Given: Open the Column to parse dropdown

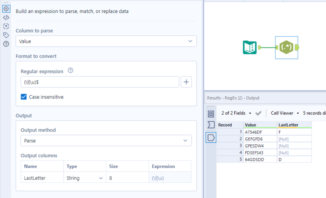Looking at the screenshot, I should [106, 41].
